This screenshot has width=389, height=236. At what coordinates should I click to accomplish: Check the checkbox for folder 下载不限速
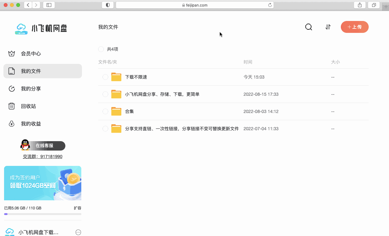click(105, 77)
